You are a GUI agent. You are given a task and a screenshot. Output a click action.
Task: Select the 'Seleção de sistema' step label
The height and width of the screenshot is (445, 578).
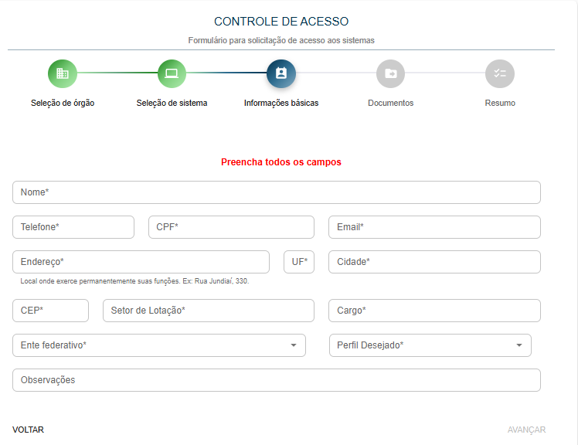(x=172, y=103)
